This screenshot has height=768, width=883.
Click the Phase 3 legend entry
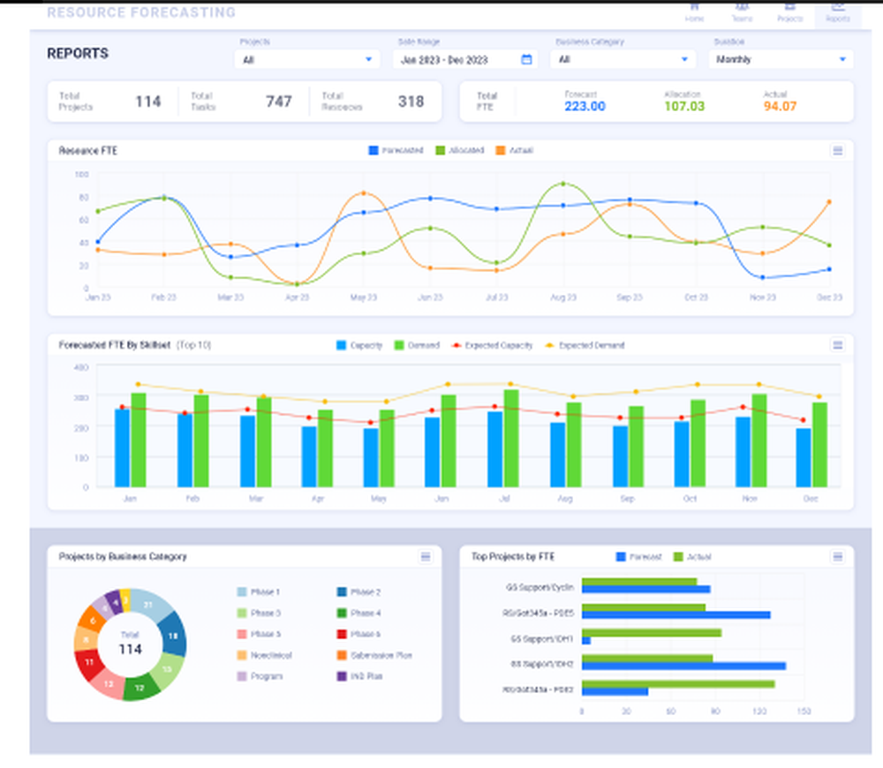(259, 613)
